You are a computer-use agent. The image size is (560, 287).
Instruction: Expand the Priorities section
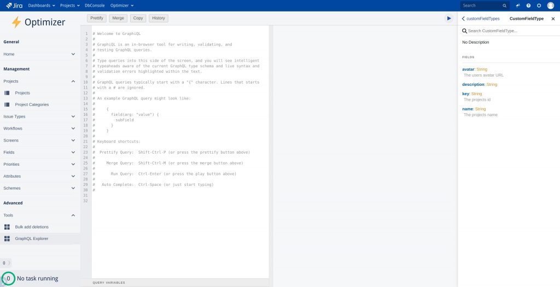[73, 165]
